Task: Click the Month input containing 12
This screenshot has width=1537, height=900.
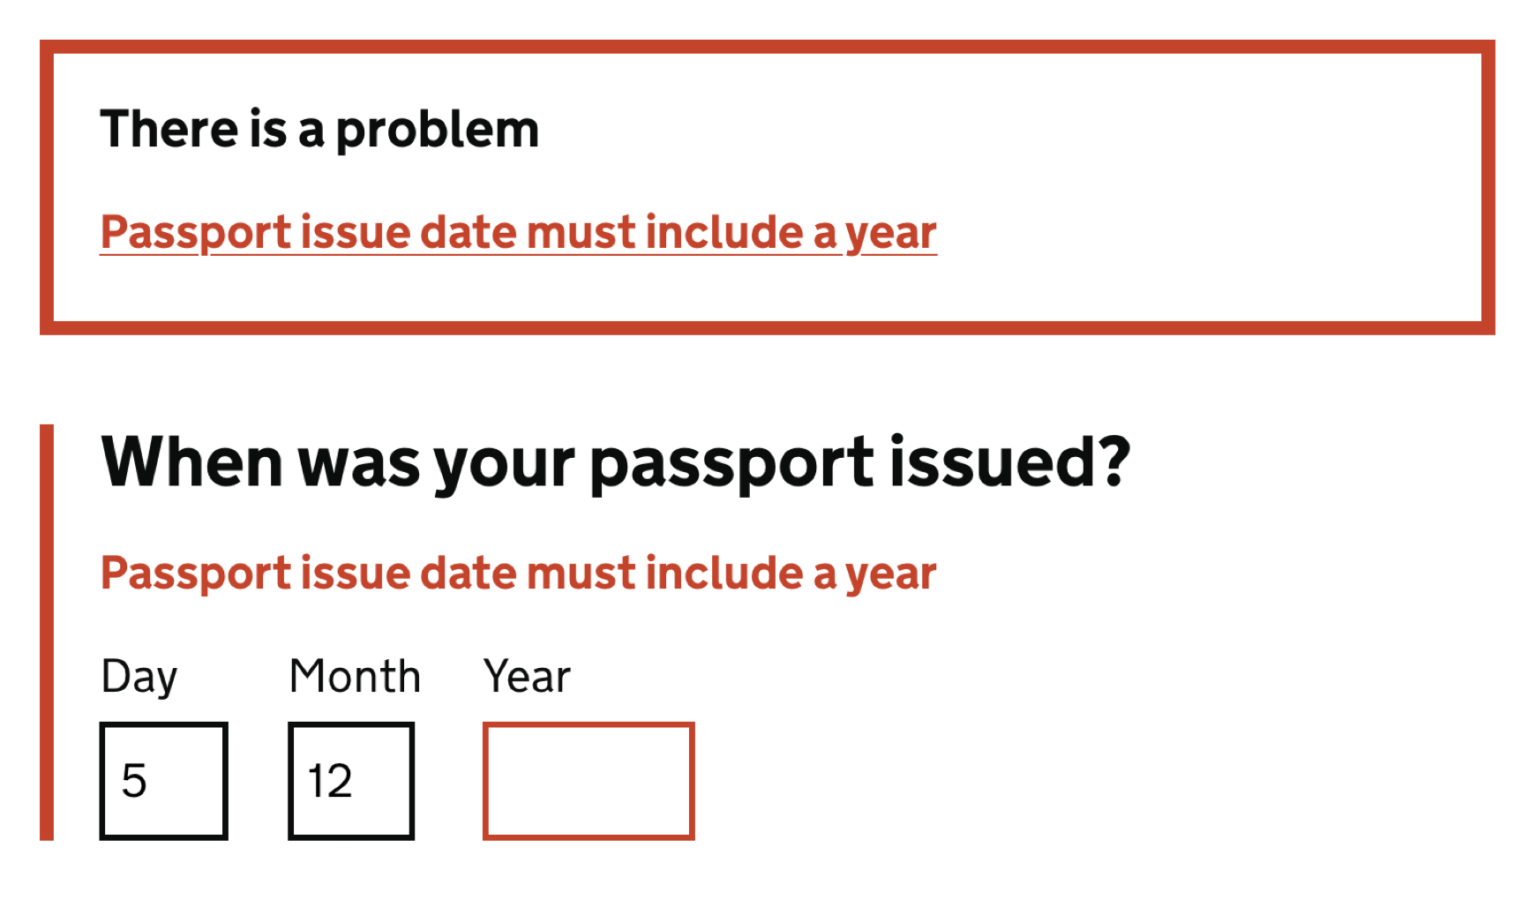Action: 350,778
